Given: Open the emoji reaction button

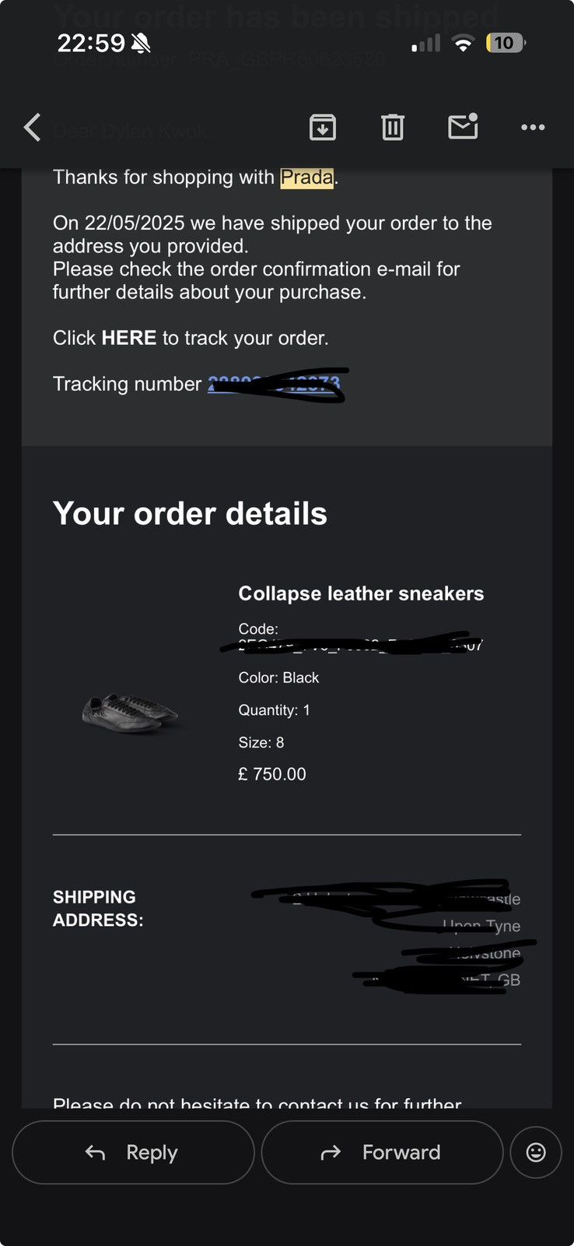Looking at the screenshot, I should [x=536, y=1153].
